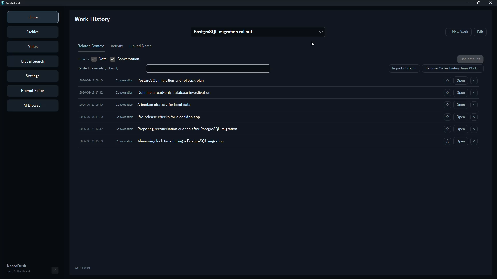Open the Prompt Editor page
This screenshot has height=279, width=497.
tap(33, 91)
